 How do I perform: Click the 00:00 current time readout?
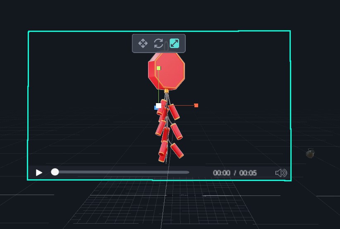click(222, 173)
